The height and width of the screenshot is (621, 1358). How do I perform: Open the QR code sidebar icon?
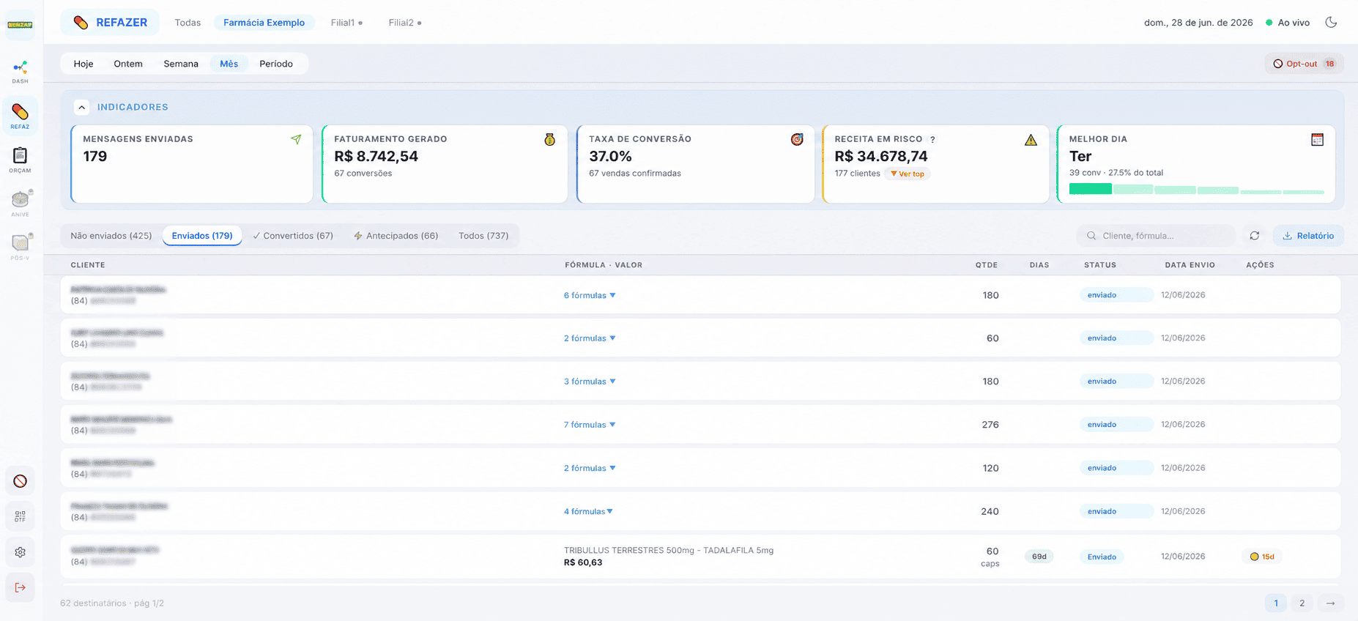[x=21, y=516]
